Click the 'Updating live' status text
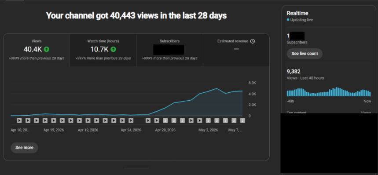 click(301, 20)
